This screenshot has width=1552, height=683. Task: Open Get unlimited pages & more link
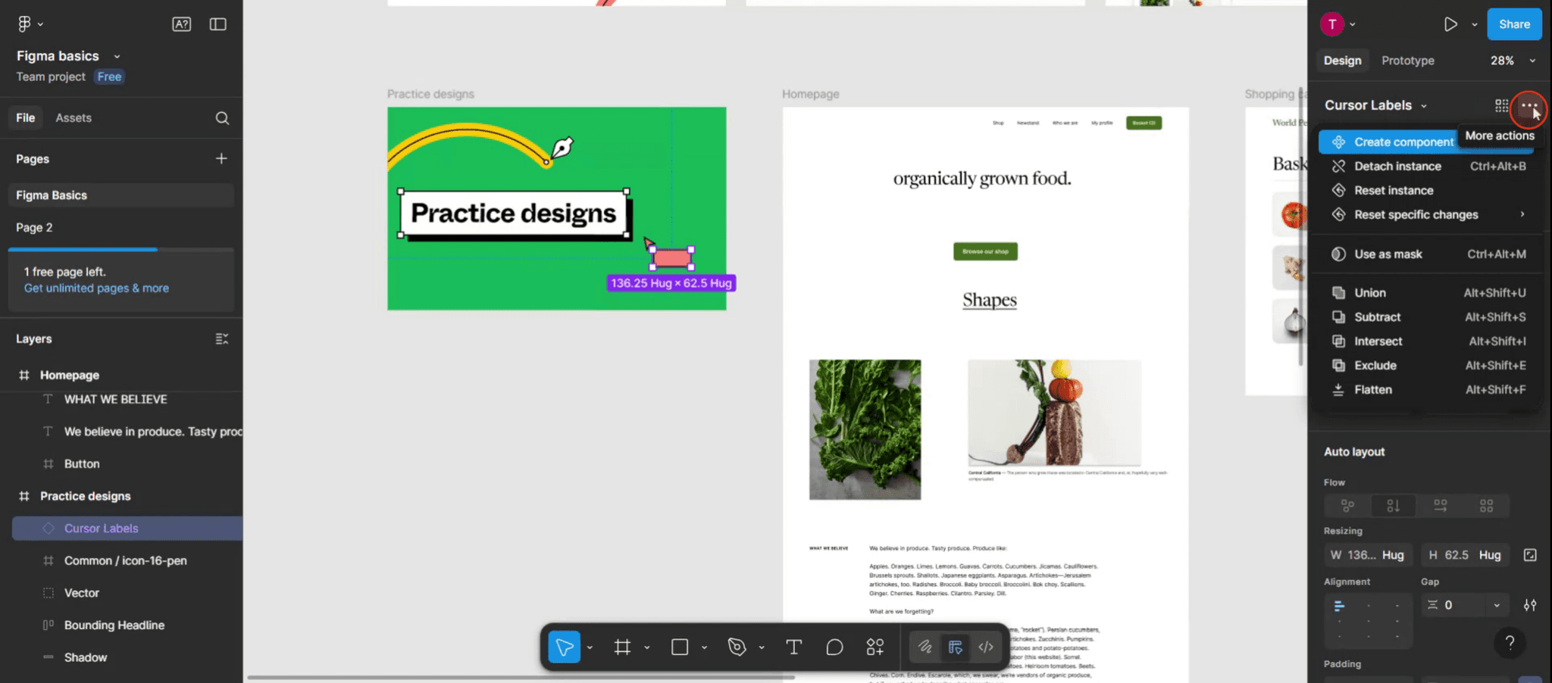tap(95, 288)
